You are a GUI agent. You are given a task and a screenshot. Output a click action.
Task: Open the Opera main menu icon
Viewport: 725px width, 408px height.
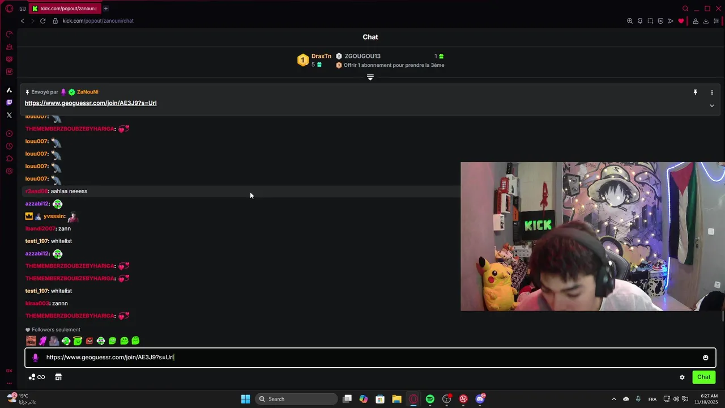pyautogui.click(x=8, y=8)
